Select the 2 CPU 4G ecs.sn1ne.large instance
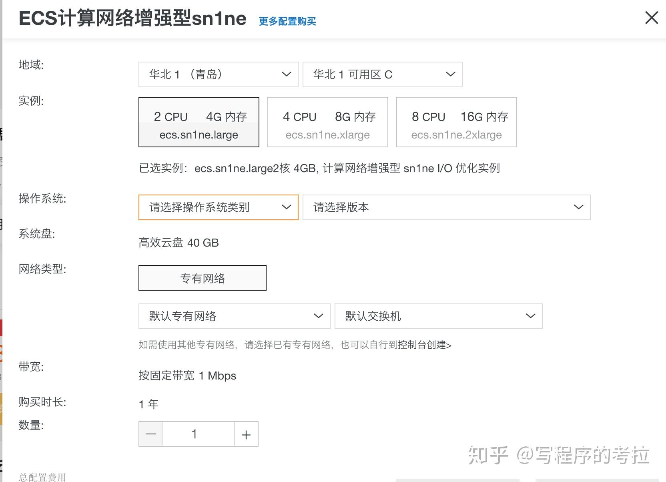 pos(199,122)
